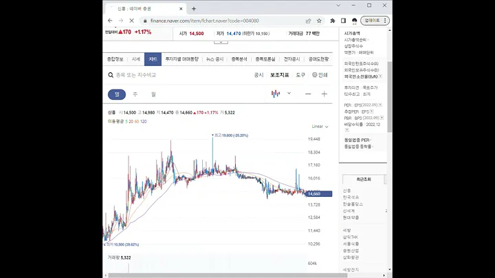Open 현대약품 from recent list

pyautogui.click(x=351, y=217)
